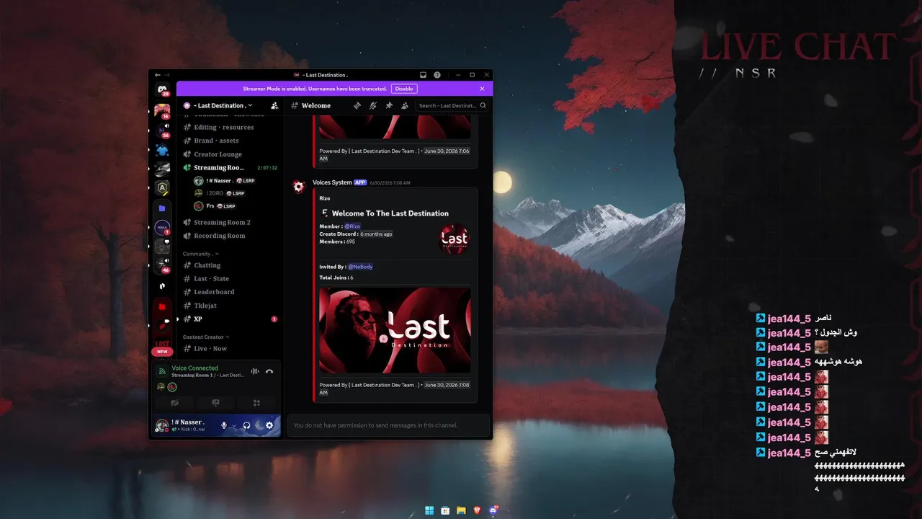Viewport: 922px width, 519px height.
Task: Click the @Rizo member mention
Action: [x=352, y=226]
